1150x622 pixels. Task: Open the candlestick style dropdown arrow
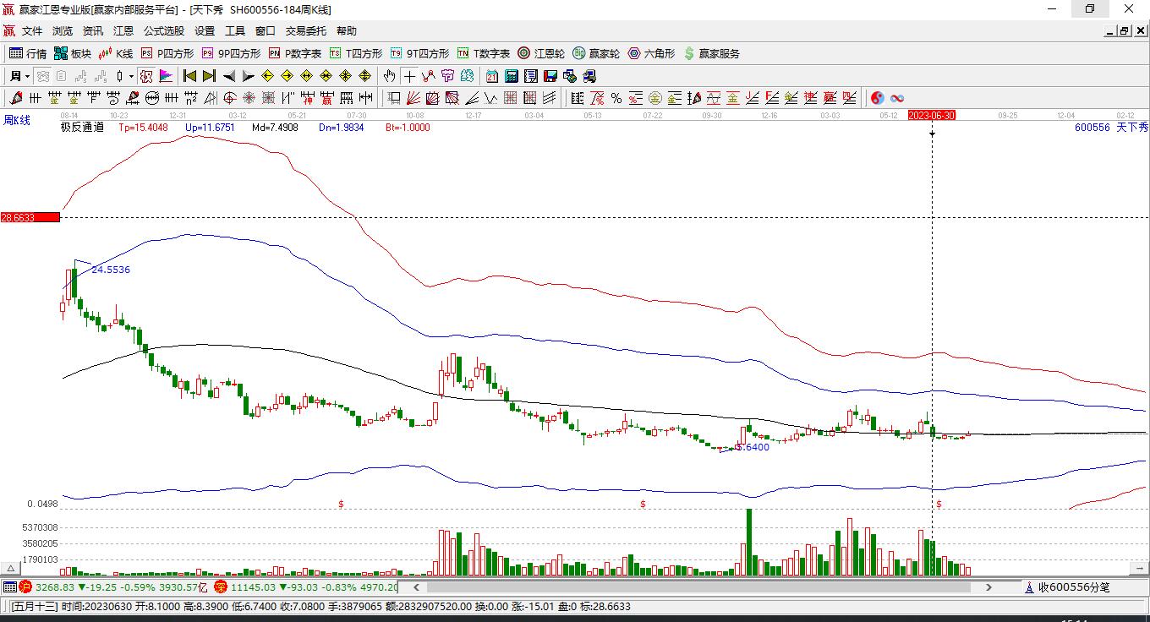[131, 76]
